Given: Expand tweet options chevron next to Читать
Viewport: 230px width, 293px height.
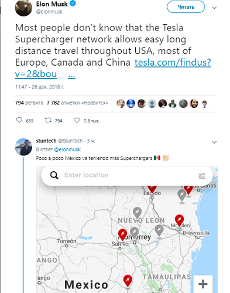Looking at the screenshot, I should pos(214,8).
